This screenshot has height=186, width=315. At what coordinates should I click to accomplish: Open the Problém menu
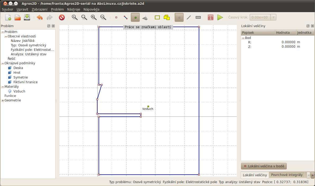[57, 9]
